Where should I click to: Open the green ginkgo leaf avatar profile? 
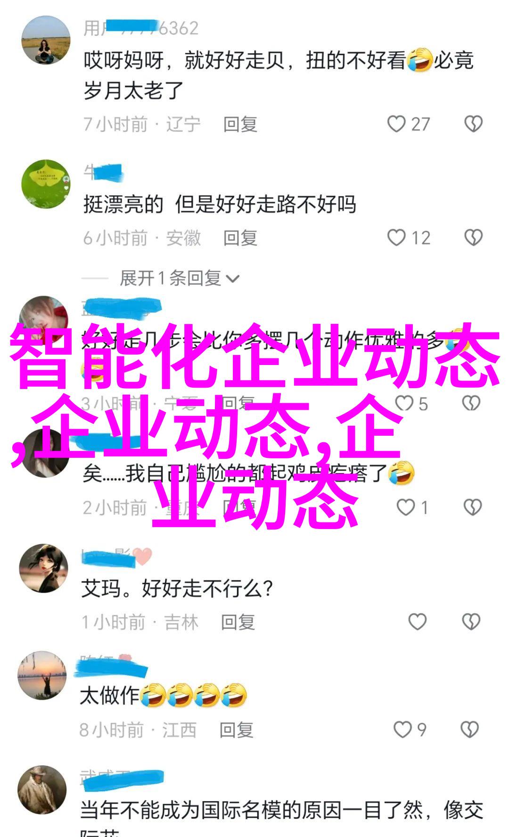click(x=46, y=184)
